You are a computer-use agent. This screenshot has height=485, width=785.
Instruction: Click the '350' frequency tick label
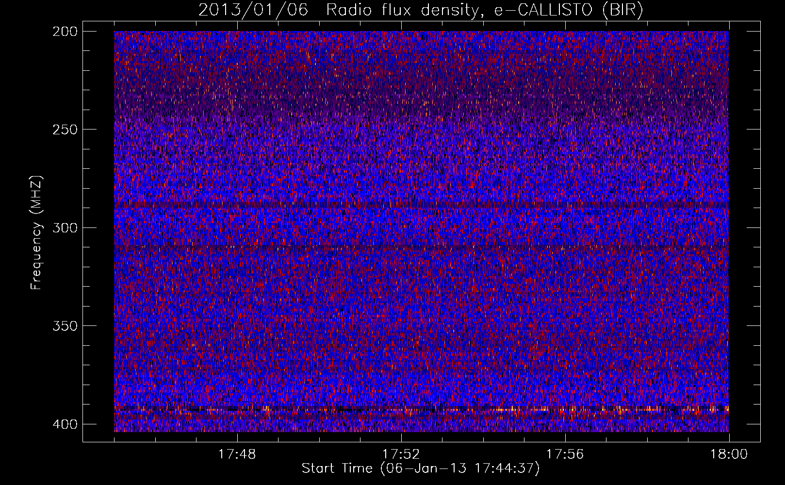[x=65, y=325]
